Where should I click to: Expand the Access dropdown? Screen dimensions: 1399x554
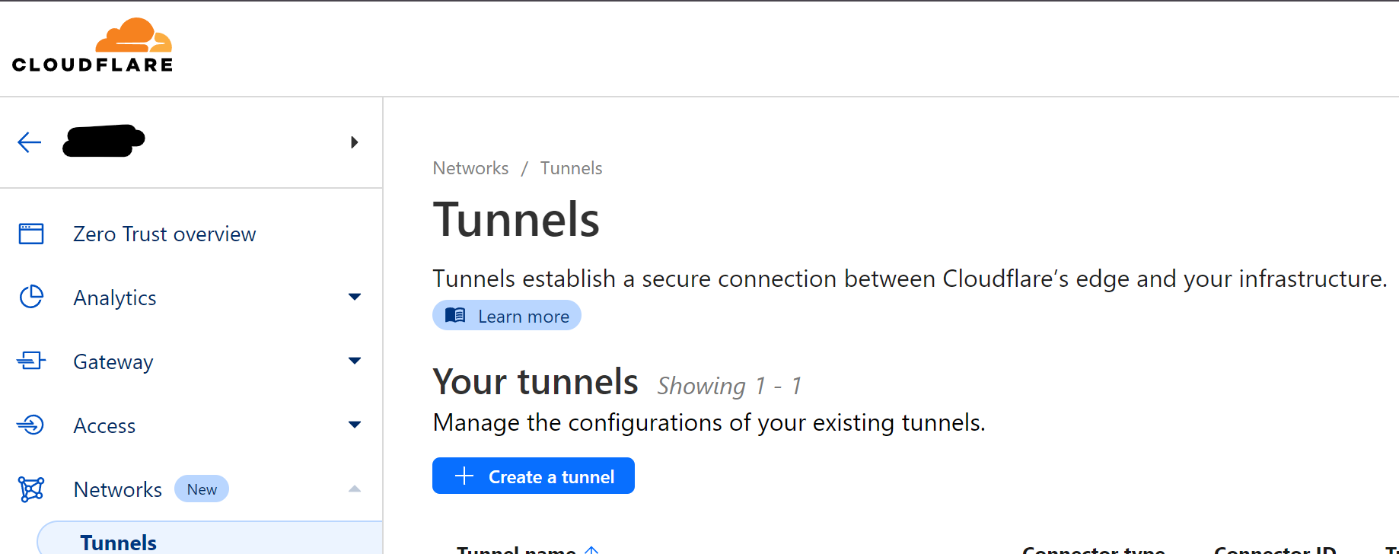(x=355, y=425)
